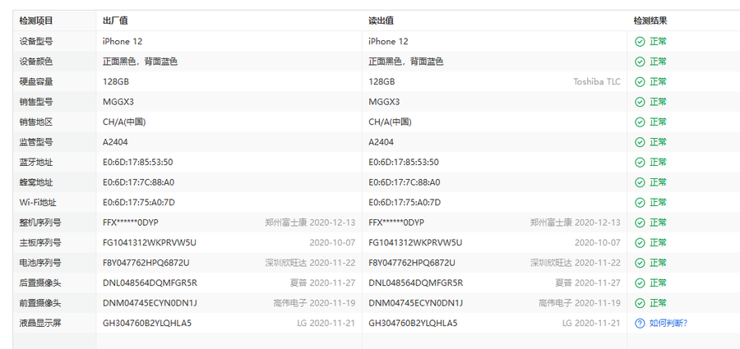
Task: Click the green check icon in 设备颜色 row
Action: [x=640, y=62]
